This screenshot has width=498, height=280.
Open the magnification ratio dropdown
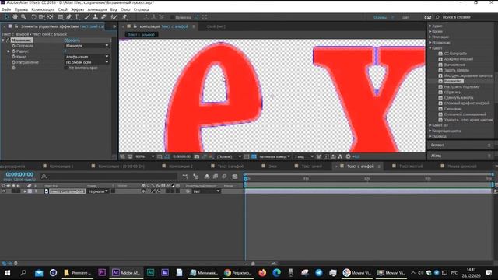tap(145, 156)
